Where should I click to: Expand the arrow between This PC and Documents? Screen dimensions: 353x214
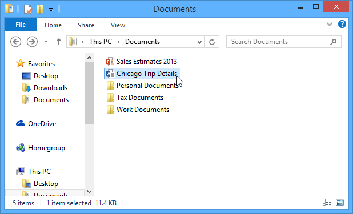(x=119, y=42)
